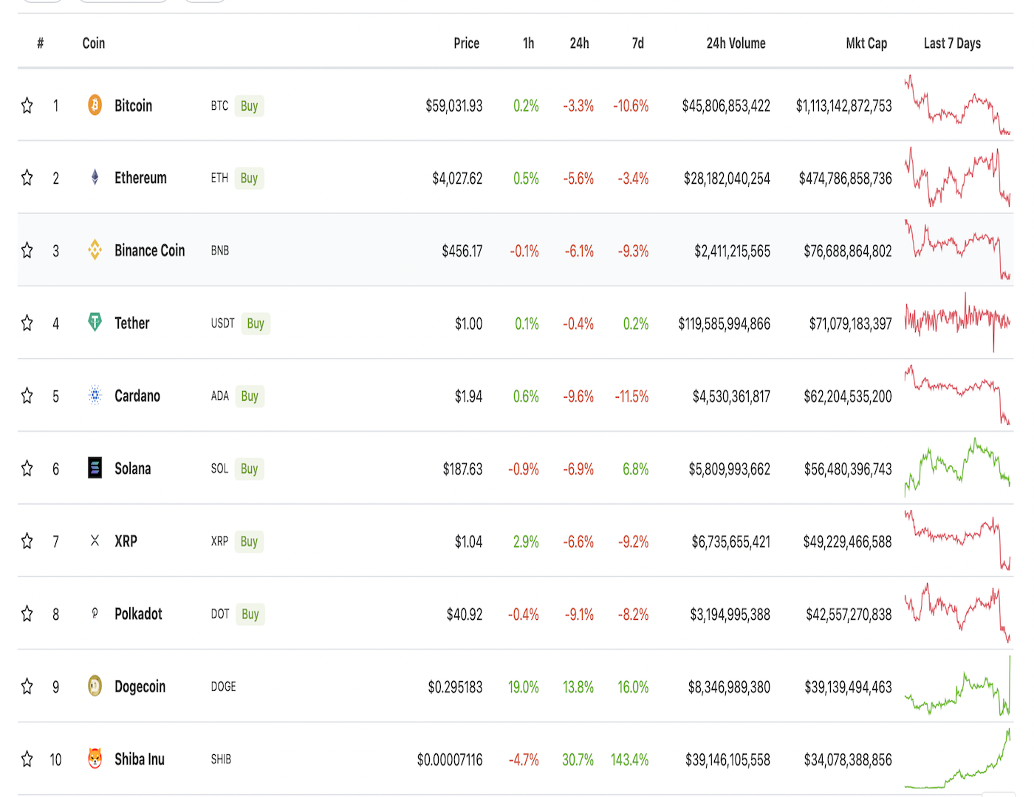Open the Binance Coin page link
This screenshot has height=797, width=1034.
[x=149, y=250]
